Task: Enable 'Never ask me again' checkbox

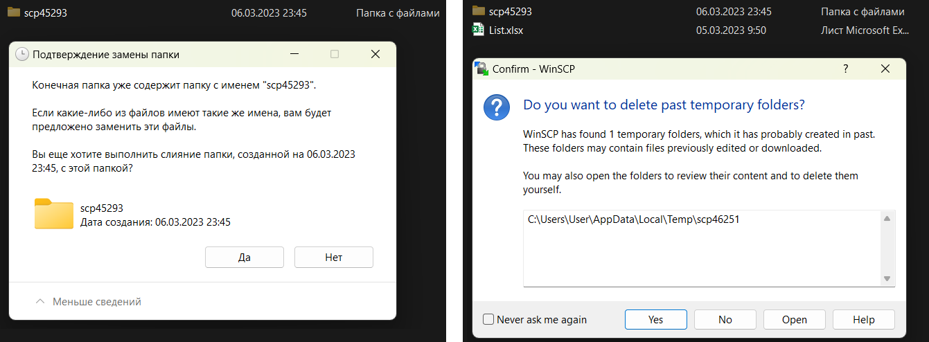Action: click(488, 319)
